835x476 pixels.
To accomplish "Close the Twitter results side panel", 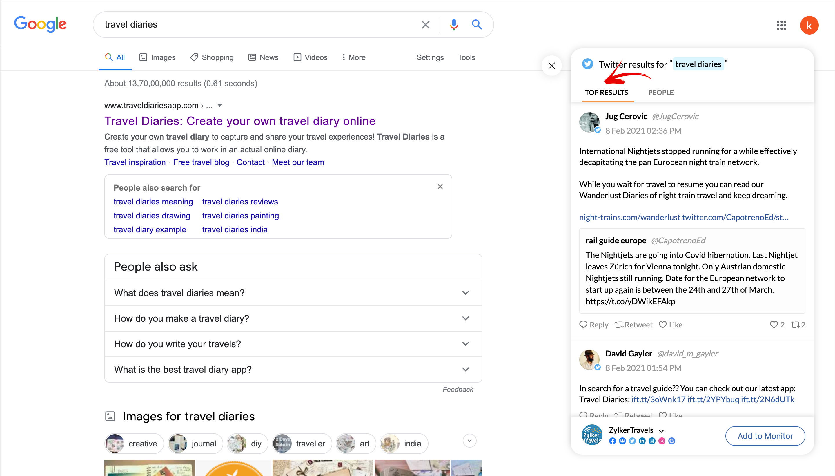I will tap(552, 66).
